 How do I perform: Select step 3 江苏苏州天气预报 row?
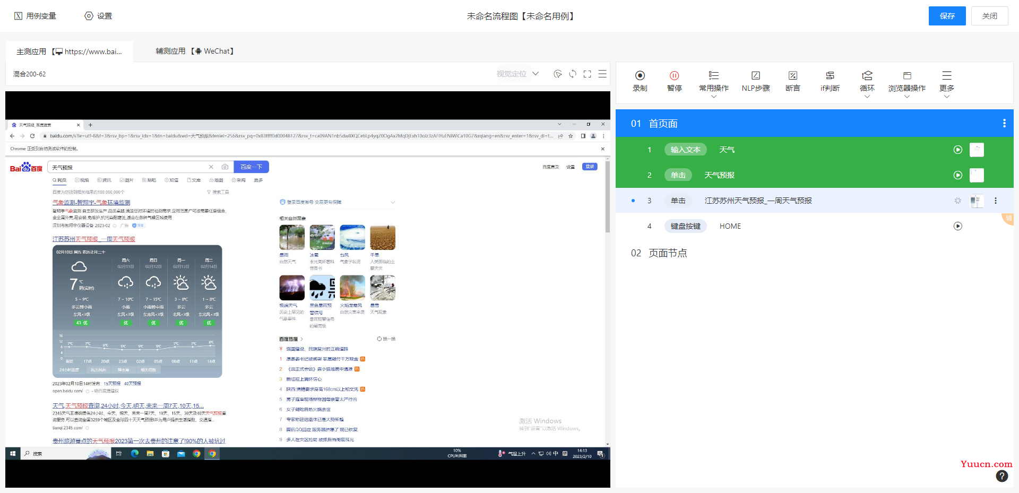coord(814,201)
